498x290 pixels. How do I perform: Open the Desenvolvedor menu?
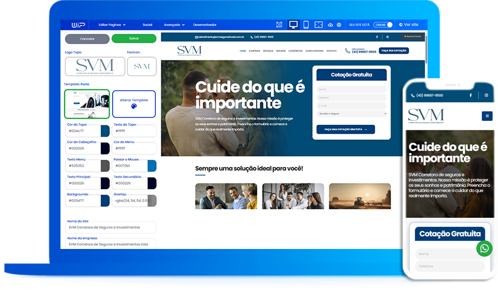pos(205,25)
